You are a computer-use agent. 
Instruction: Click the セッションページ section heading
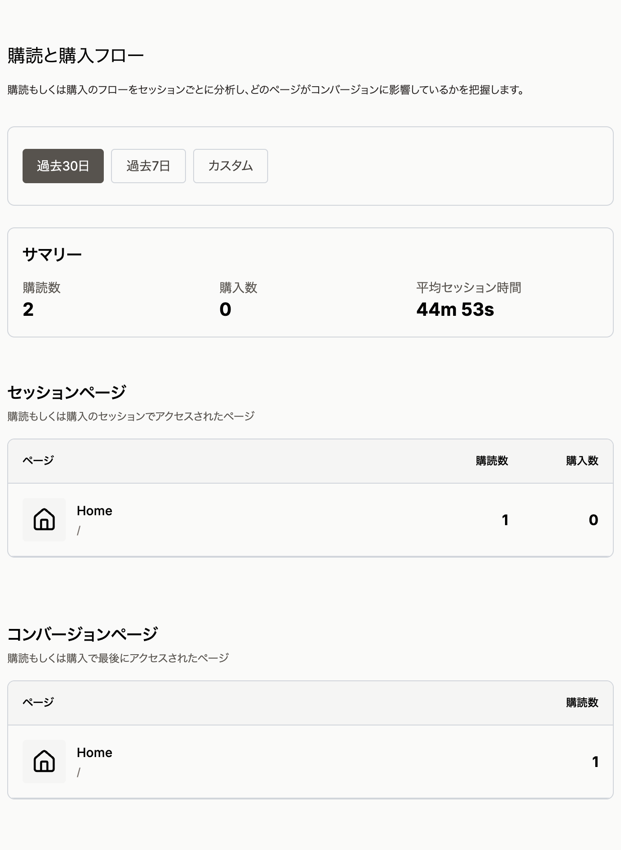click(67, 392)
